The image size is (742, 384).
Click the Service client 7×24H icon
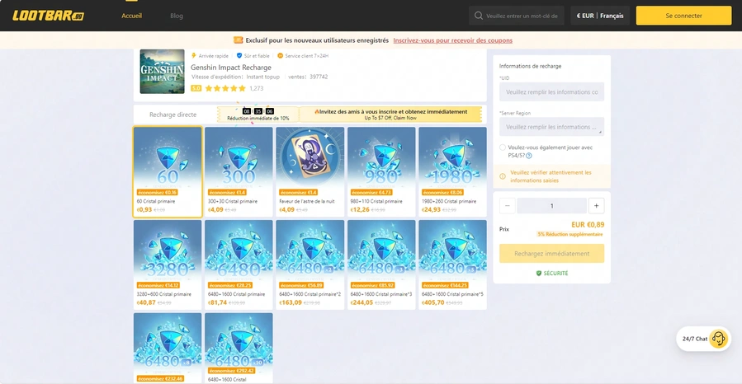(280, 56)
